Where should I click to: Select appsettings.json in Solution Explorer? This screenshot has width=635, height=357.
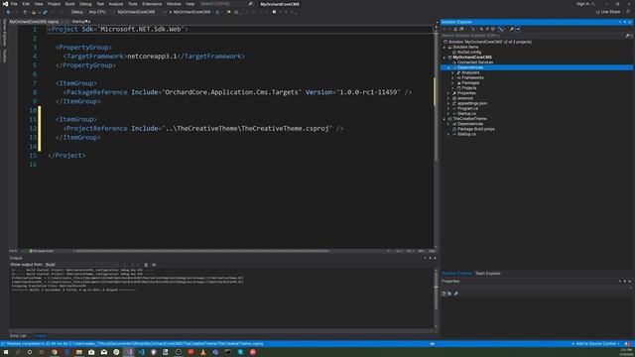click(472, 103)
